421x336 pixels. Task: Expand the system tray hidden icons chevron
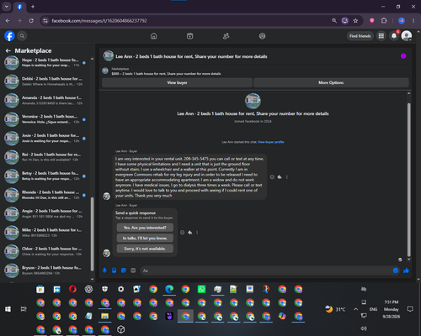tap(355, 309)
